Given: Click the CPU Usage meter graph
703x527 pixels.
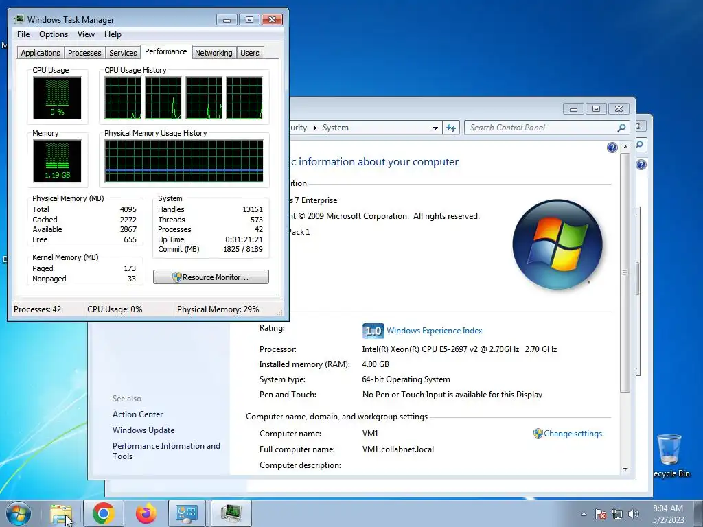Looking at the screenshot, I should click(57, 97).
